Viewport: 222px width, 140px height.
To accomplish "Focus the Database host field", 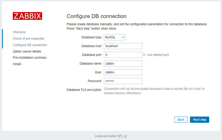I will click(123, 46).
